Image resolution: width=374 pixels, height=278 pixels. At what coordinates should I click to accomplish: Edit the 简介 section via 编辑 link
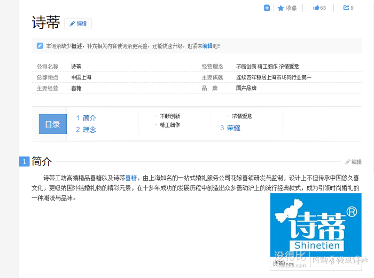click(x=354, y=162)
